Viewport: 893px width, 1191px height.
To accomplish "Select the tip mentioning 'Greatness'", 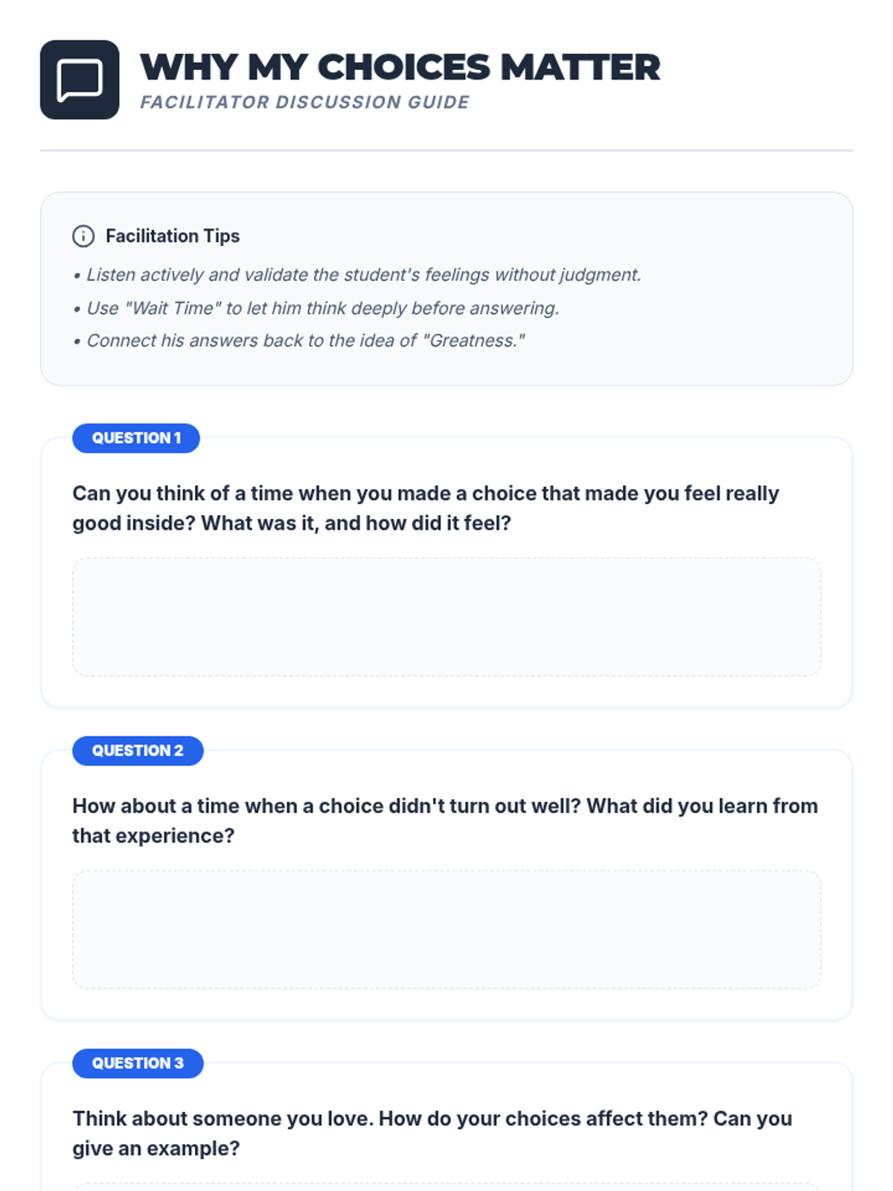I will click(x=305, y=341).
